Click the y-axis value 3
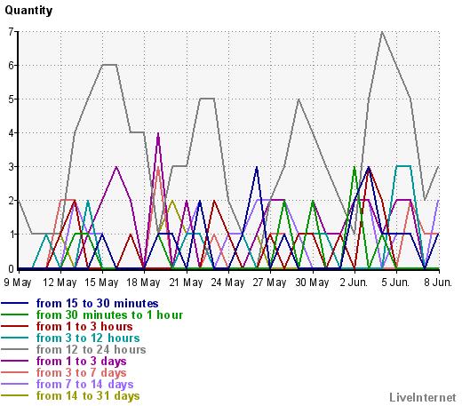Screen dimensions: 462x406 click(12, 166)
